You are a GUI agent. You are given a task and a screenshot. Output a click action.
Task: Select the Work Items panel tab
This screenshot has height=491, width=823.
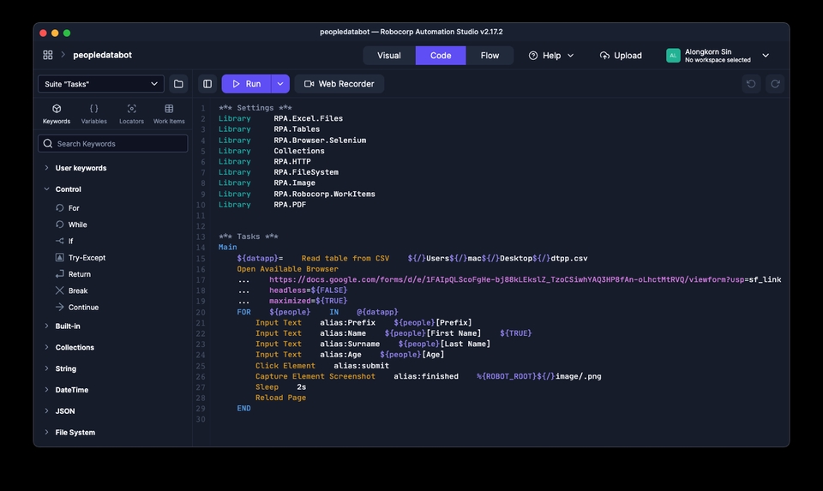(x=169, y=114)
